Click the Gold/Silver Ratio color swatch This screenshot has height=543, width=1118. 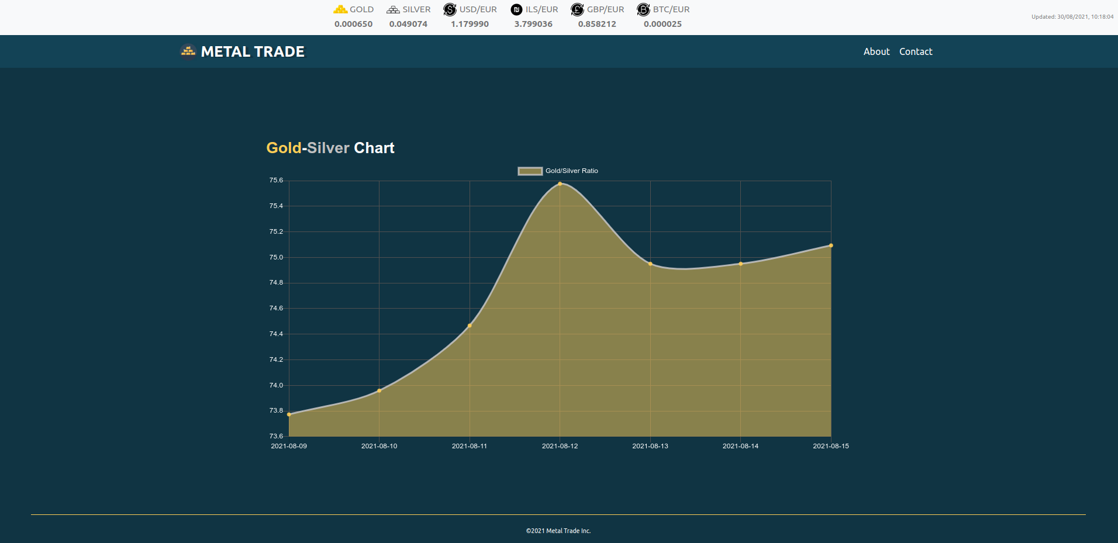(x=529, y=170)
